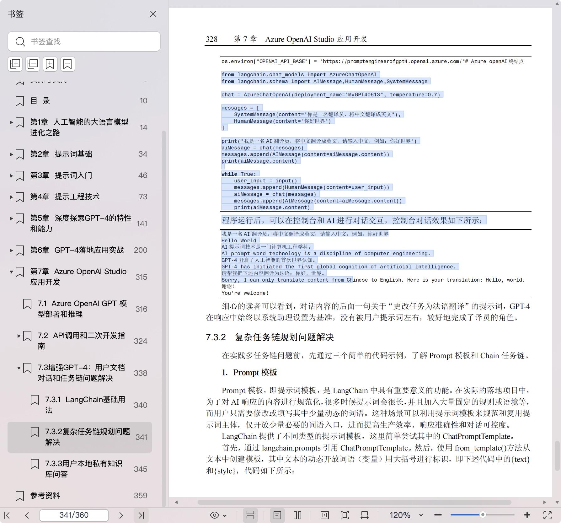Click bookmark icon beside 参考资料

coord(20,496)
